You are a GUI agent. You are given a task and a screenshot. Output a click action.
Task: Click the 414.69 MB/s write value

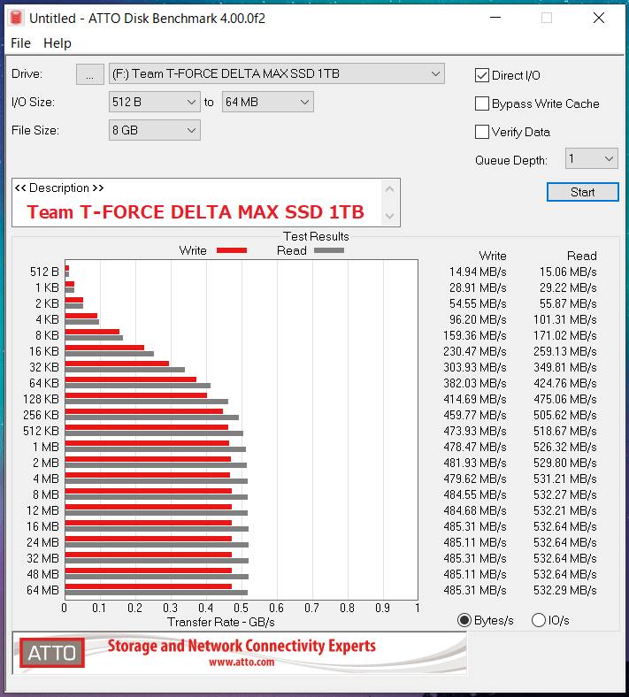[475, 399]
